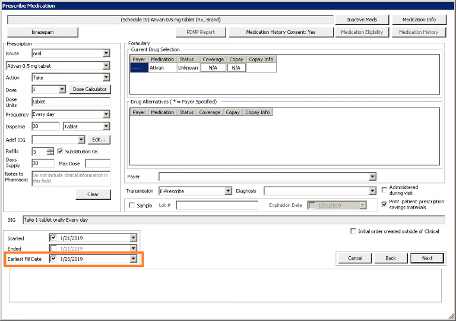Click the Cancel button

355,258
